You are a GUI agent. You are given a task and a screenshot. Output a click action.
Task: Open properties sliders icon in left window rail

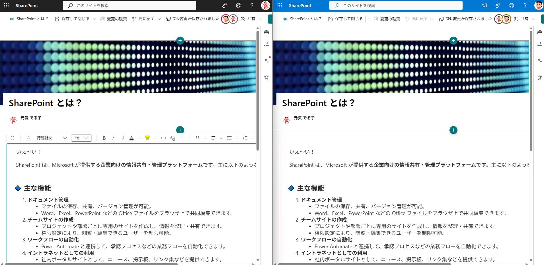click(266, 44)
